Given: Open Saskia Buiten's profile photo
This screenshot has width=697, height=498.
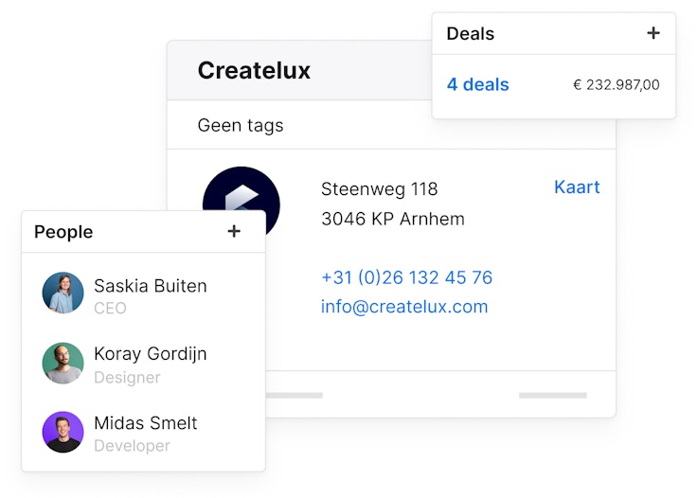Looking at the screenshot, I should (x=63, y=293).
